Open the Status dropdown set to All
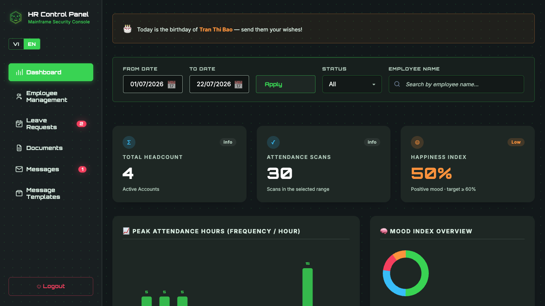Screen dimensions: 545x306 352,84
